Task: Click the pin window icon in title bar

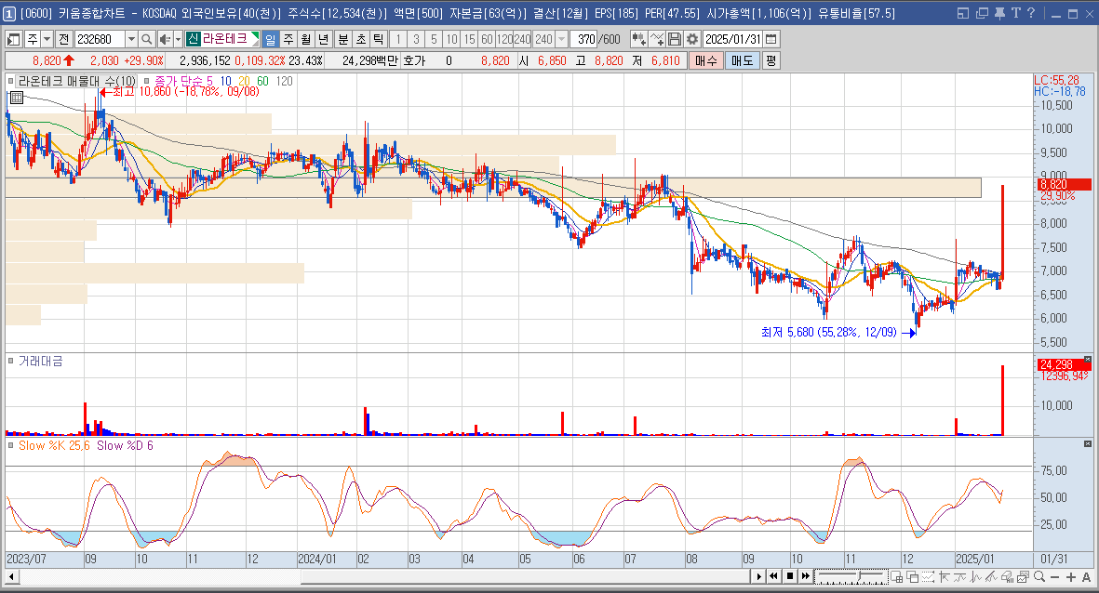Action: pos(999,13)
